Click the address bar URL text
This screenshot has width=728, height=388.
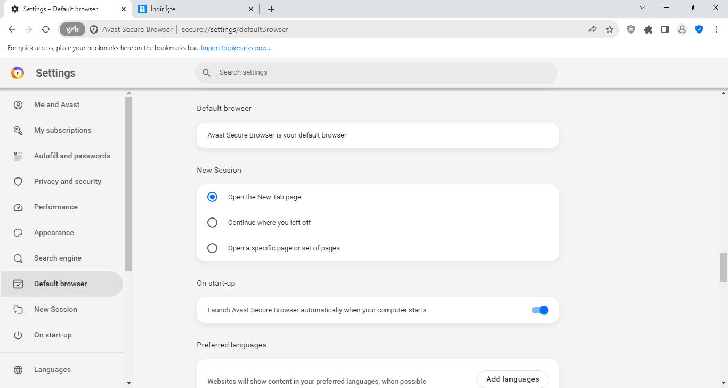click(x=235, y=29)
